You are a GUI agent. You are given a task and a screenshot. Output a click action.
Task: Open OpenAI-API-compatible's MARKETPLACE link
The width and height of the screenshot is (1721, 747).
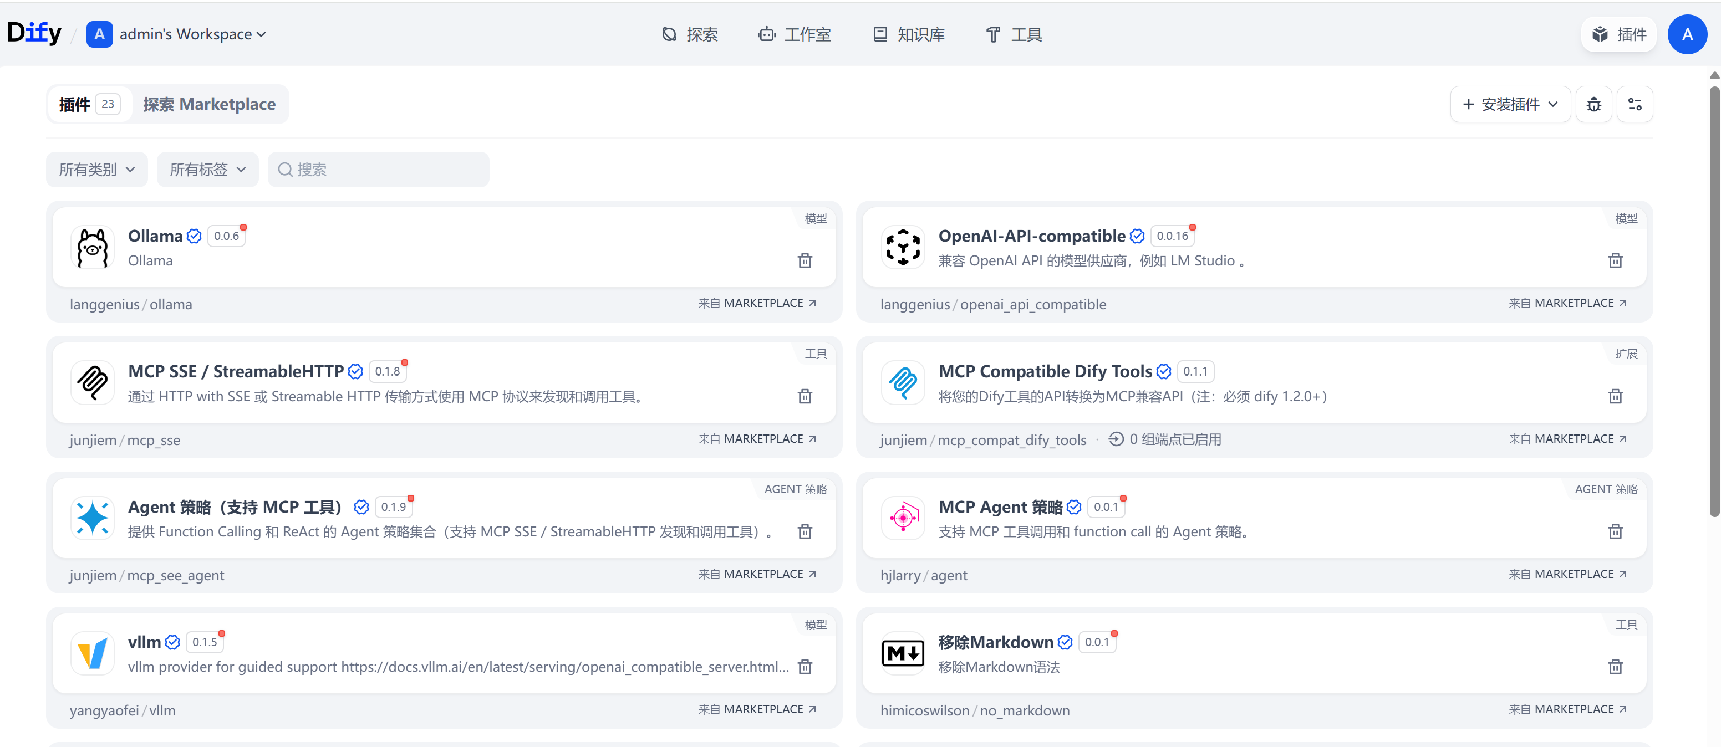1568,303
